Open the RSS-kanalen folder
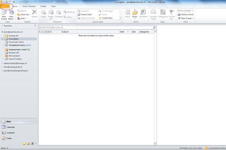The image size is (226, 150). pyautogui.click(x=14, y=56)
